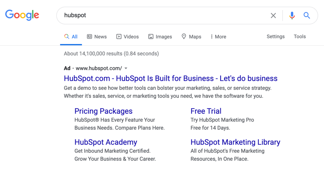This screenshot has height=172, width=324.
Task: Go to the Maps tab
Action: point(191,36)
